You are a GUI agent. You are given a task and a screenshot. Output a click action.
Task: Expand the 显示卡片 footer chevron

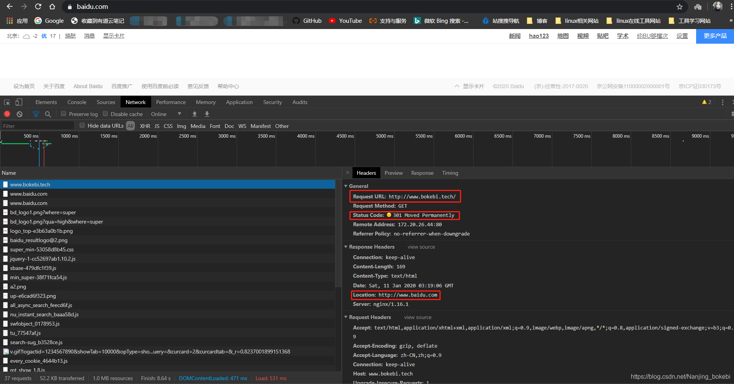(x=457, y=86)
